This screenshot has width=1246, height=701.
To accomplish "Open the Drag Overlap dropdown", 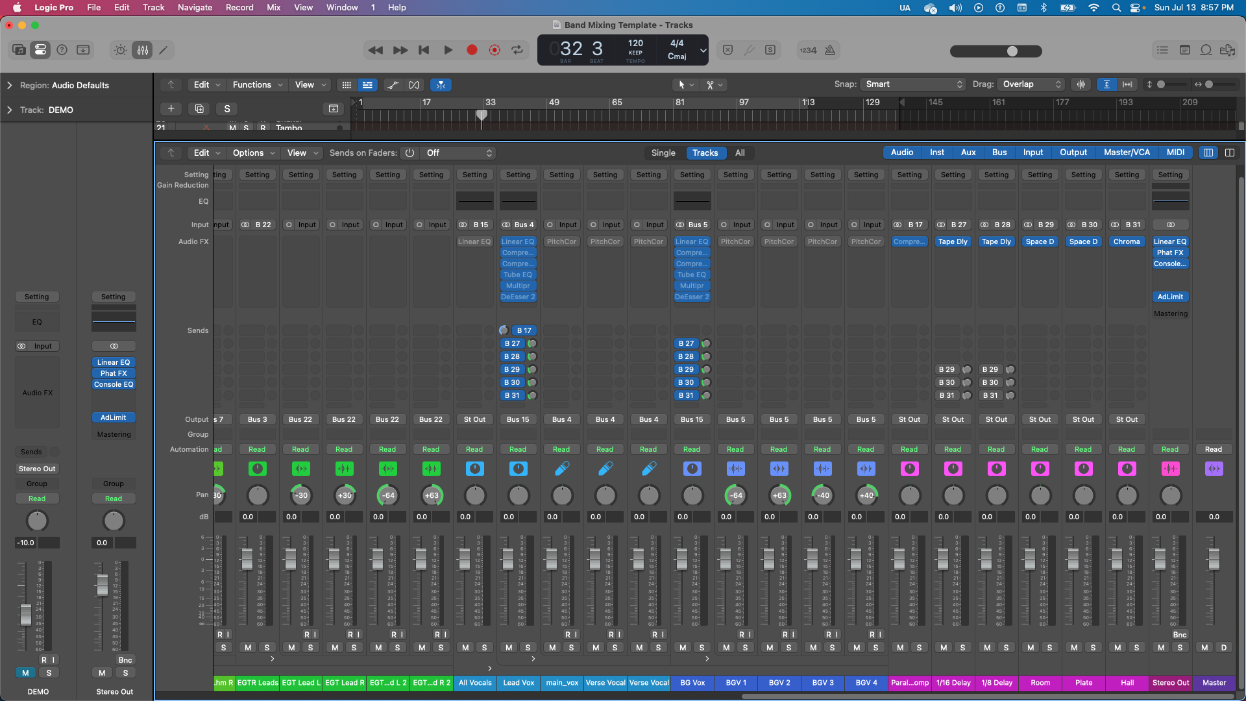I will (x=1031, y=84).
